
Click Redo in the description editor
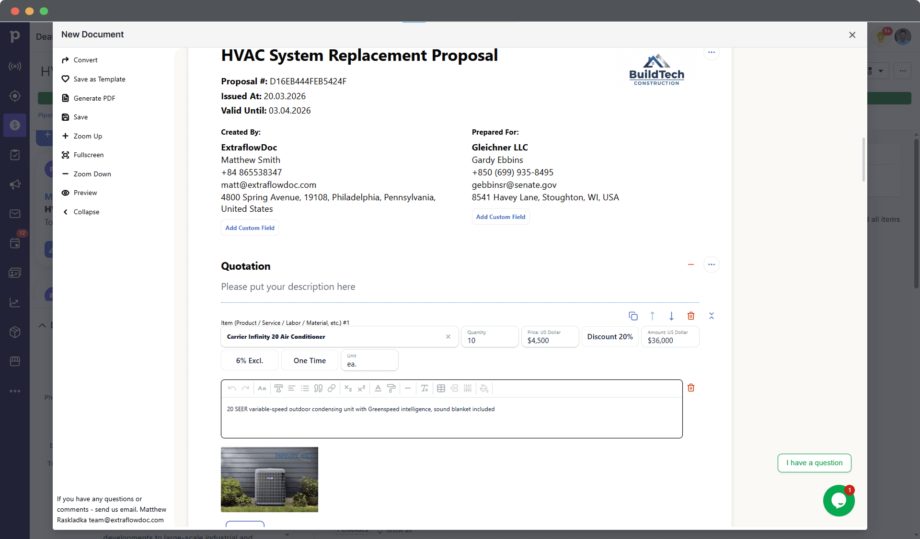click(x=245, y=389)
